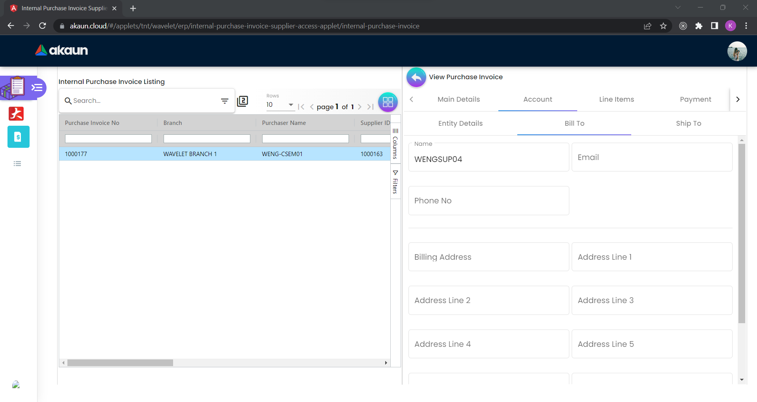757x402 pixels.
Task: Click the Branch column filter input
Action: coord(207,139)
